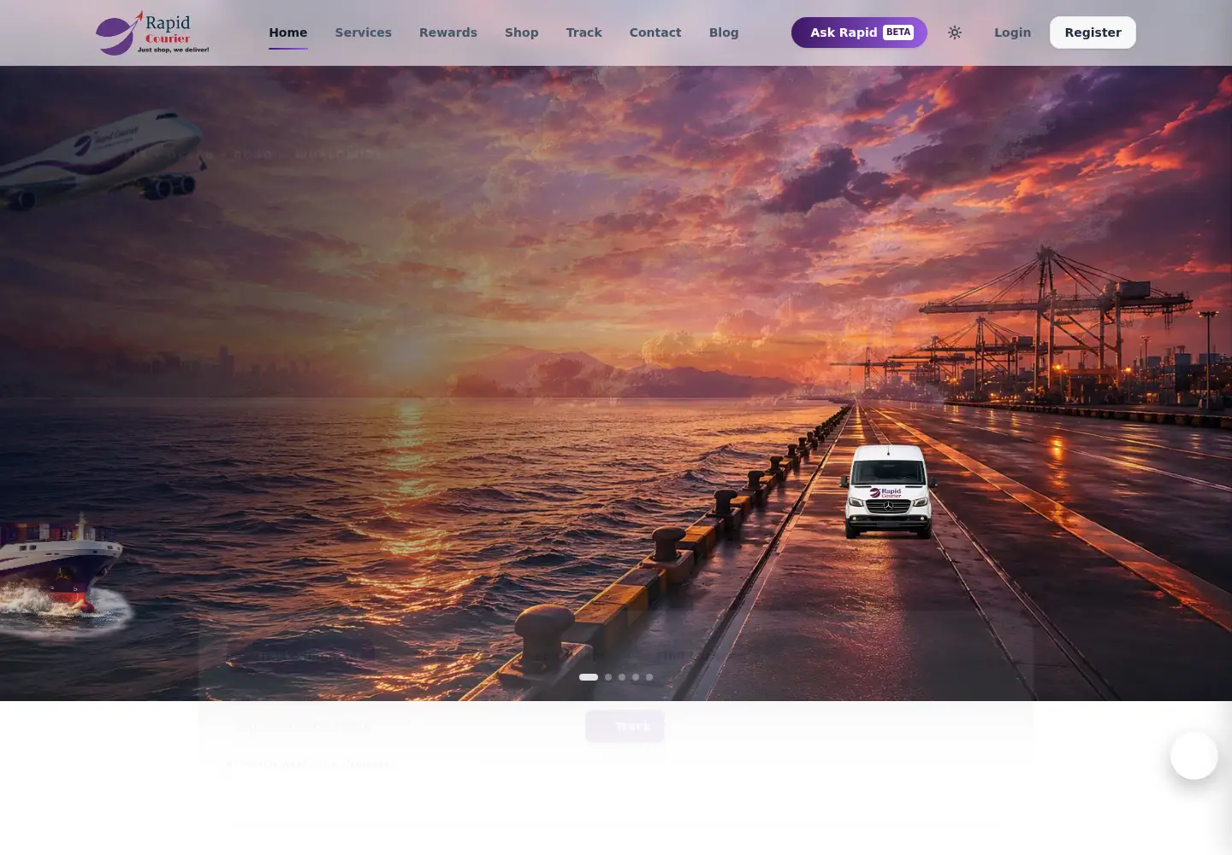1232x855 pixels.
Task: Visit the Blog nav link
Action: (x=724, y=32)
